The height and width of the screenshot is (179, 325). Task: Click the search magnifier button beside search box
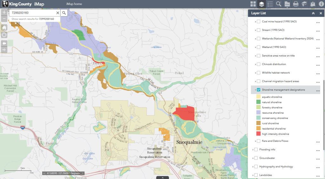tap(64, 13)
